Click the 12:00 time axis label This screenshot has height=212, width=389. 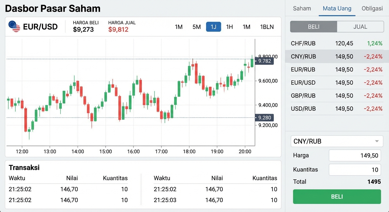point(22,152)
